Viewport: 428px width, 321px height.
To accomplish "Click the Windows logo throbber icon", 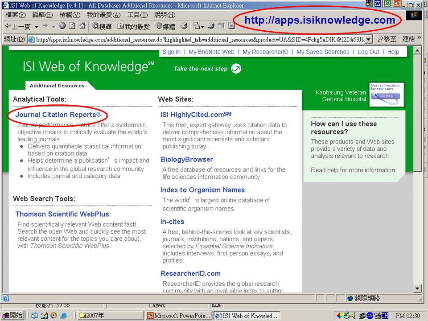I will click(414, 15).
